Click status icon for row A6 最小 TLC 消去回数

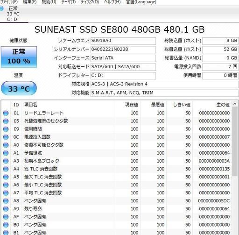click(6, 185)
